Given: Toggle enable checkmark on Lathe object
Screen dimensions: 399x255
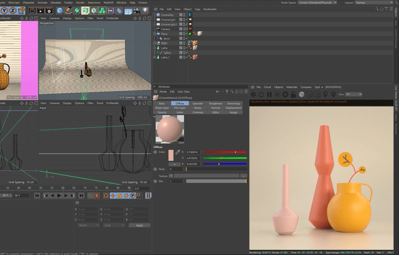Looking at the screenshot, I should pyautogui.click(x=186, y=48).
